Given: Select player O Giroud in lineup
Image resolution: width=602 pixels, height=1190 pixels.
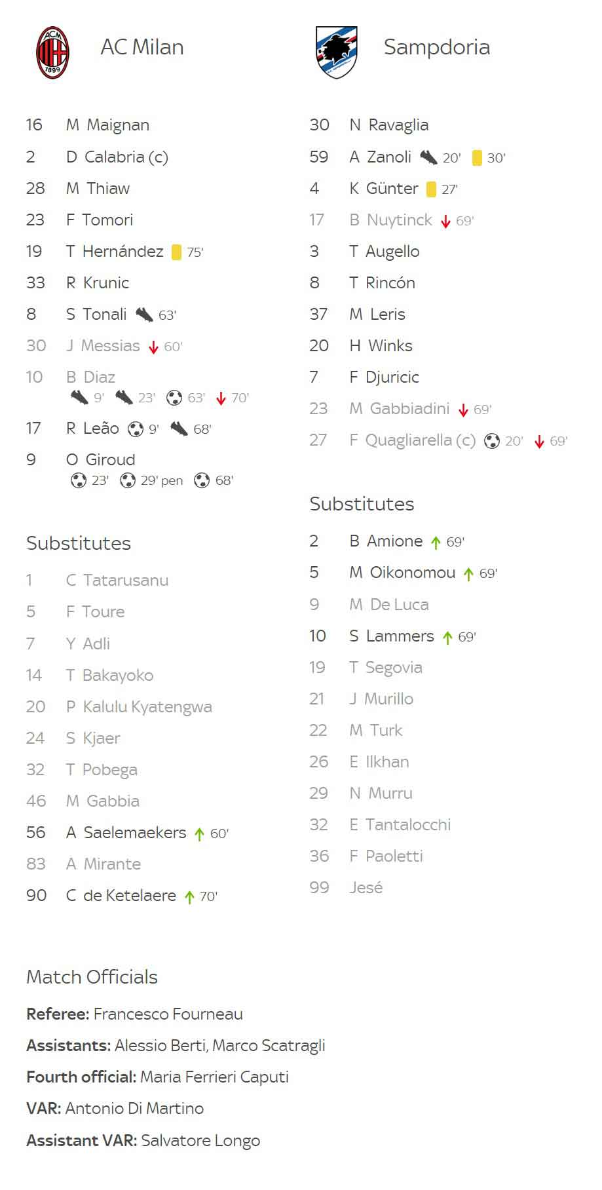Looking at the screenshot, I should (x=101, y=460).
